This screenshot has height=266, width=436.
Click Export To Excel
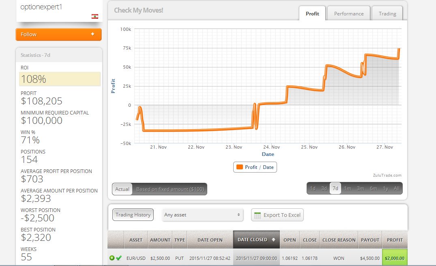click(x=277, y=215)
